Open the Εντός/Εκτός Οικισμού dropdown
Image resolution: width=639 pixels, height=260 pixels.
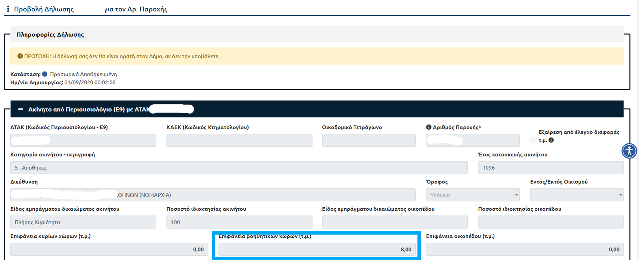[x=577, y=195]
